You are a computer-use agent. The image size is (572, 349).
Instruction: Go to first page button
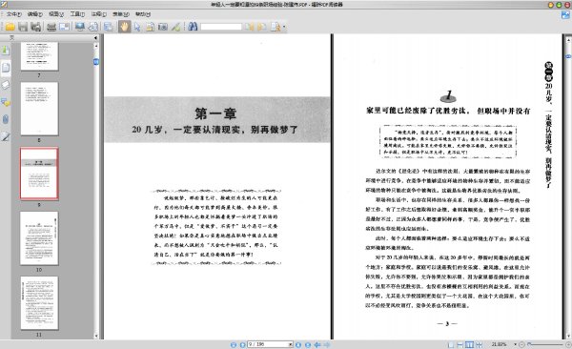click(234, 344)
